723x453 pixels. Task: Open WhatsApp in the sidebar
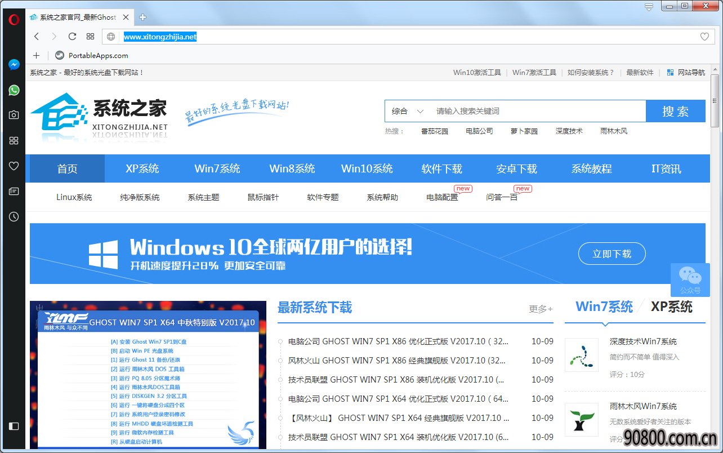[14, 90]
